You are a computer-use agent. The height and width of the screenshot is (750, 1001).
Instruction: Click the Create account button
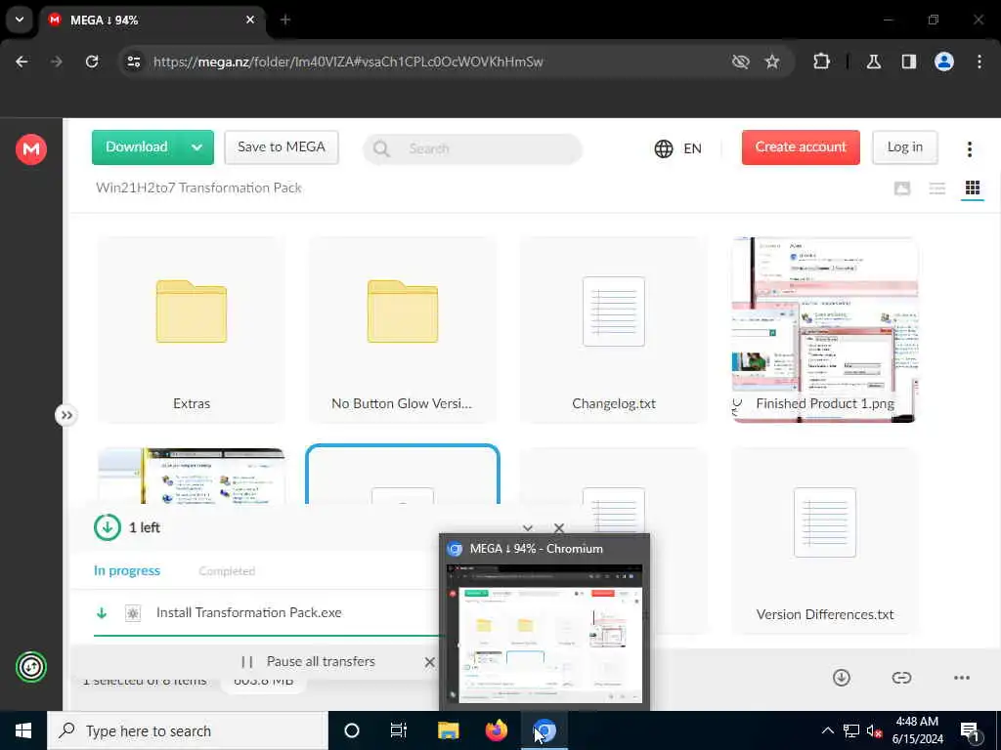tap(801, 147)
